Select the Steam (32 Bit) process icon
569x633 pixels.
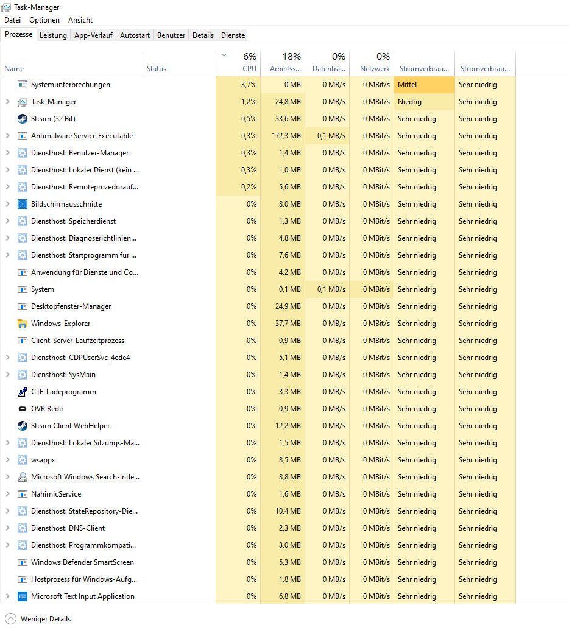(x=23, y=118)
